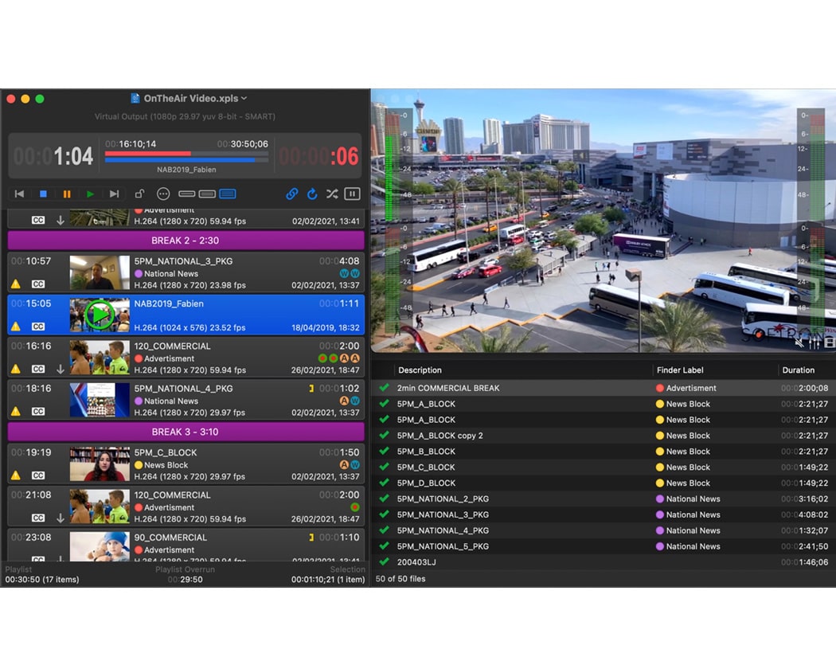Screen dimensions: 836x669
Task: Open the ellipsis more-options menu
Action: [x=163, y=194]
